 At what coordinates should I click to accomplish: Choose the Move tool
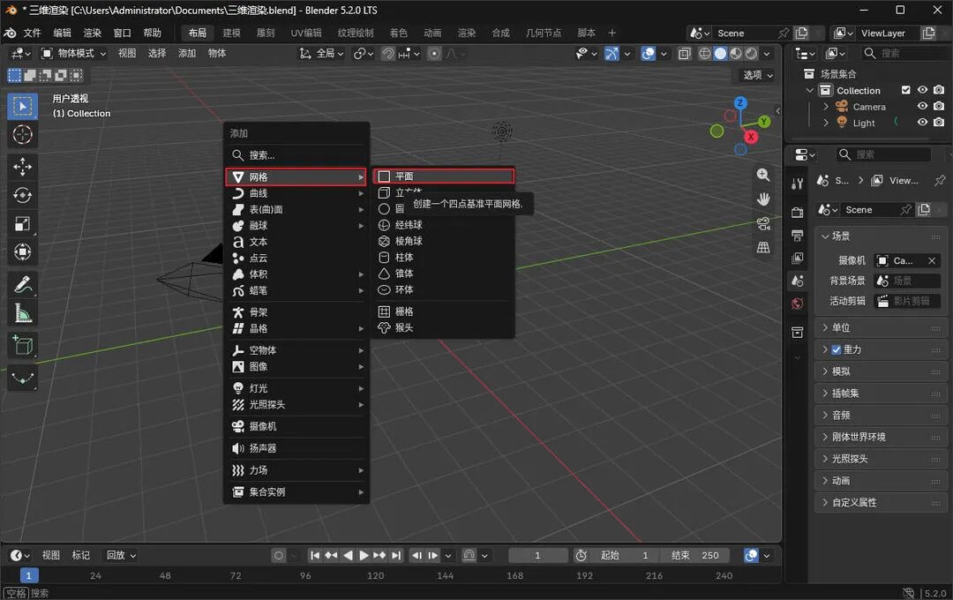coord(22,167)
